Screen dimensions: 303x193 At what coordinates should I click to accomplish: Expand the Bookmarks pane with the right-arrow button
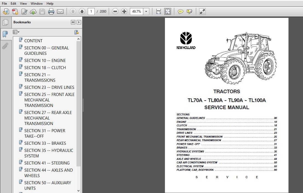coord(79,22)
